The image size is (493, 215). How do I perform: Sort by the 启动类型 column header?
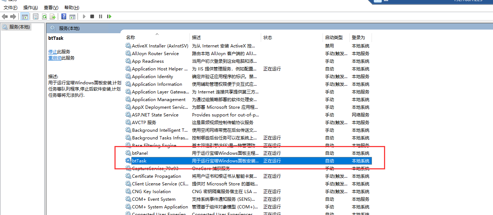(x=334, y=38)
